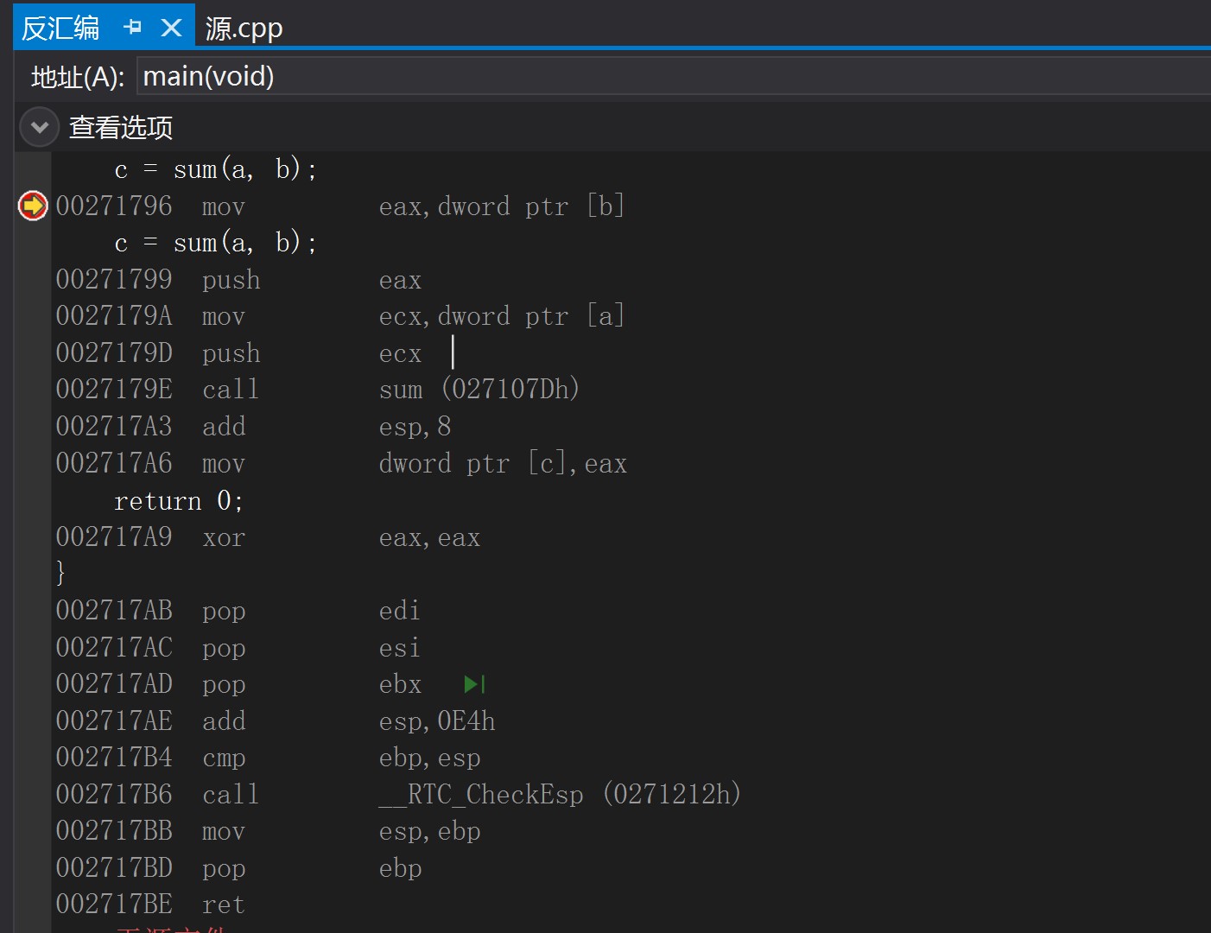Click the green run-to-cursor icon beside ebx

pos(474,684)
